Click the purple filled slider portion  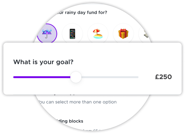click(42, 77)
